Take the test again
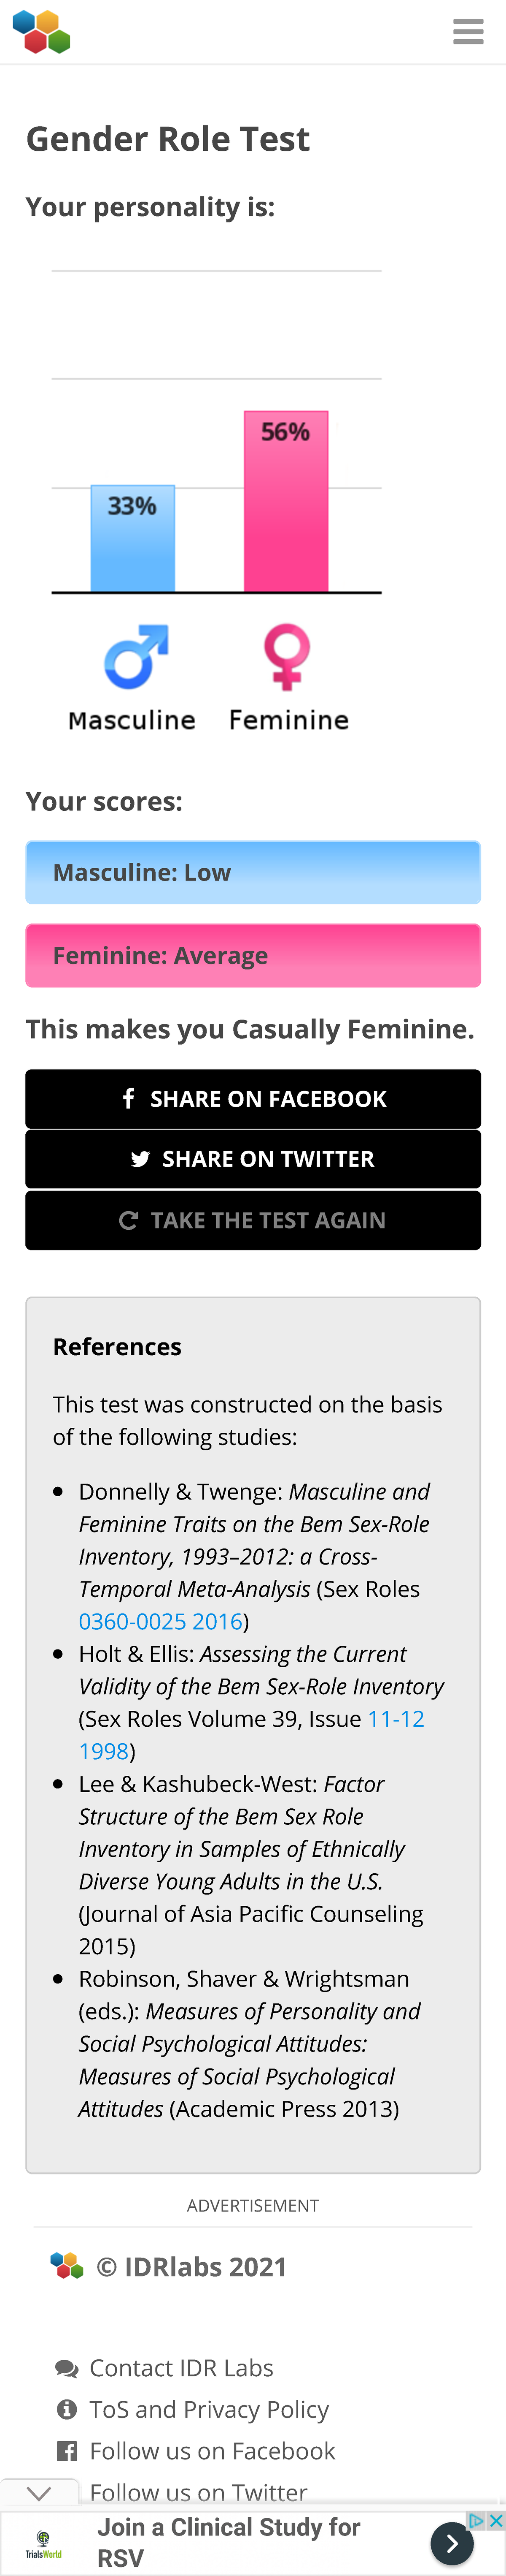 [253, 1220]
